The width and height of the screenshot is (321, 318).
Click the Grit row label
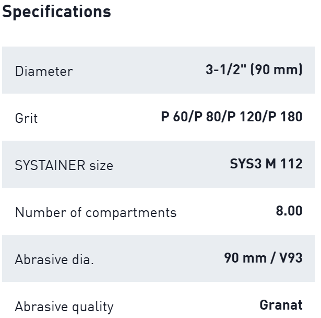tap(27, 118)
